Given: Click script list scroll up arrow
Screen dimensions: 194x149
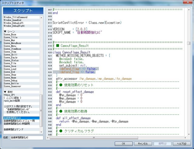Looking at the screenshot, I should click(x=41, y=18).
